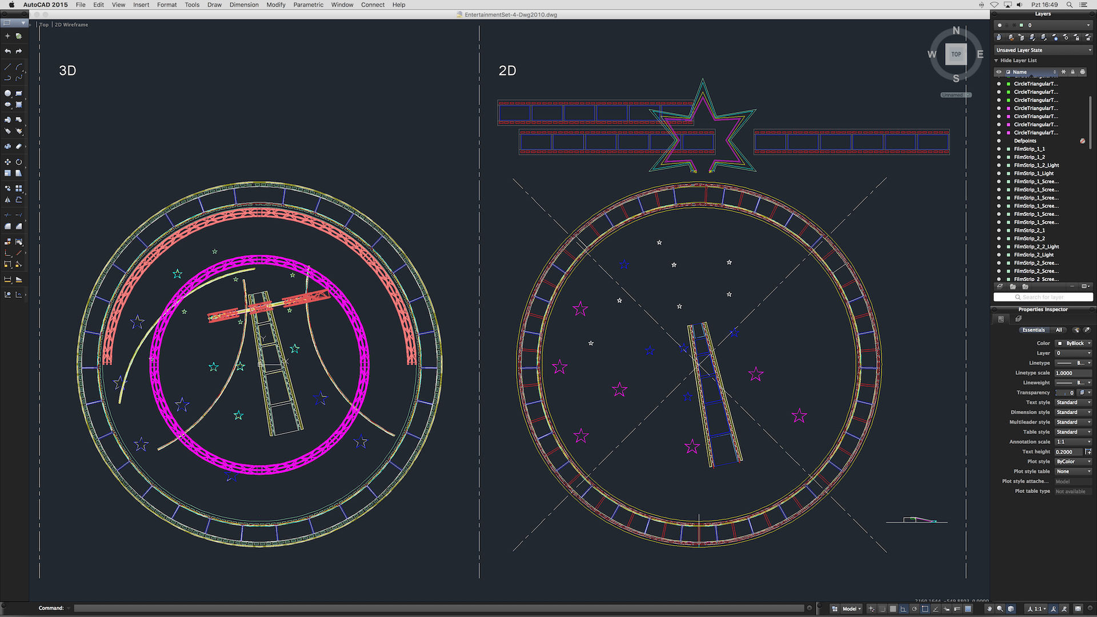Click the Undo arrow icon

(7, 51)
